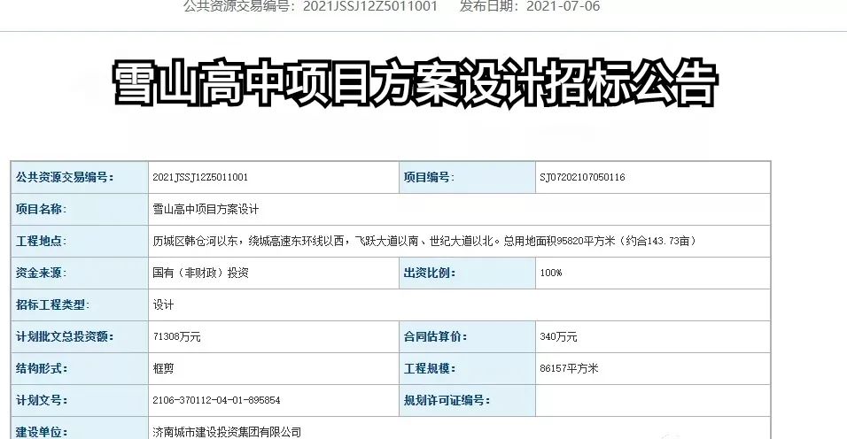This screenshot has height=439, width=847.
Task: Select the location text starting 历城区韩仓河以东
Action: (x=424, y=241)
